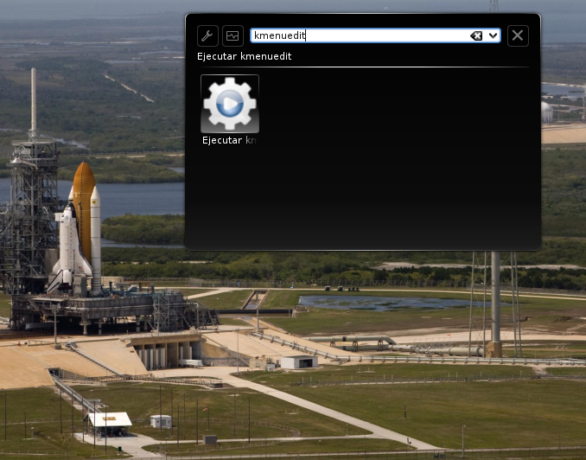Clear the kmenuedit text with backspace icon

476,36
